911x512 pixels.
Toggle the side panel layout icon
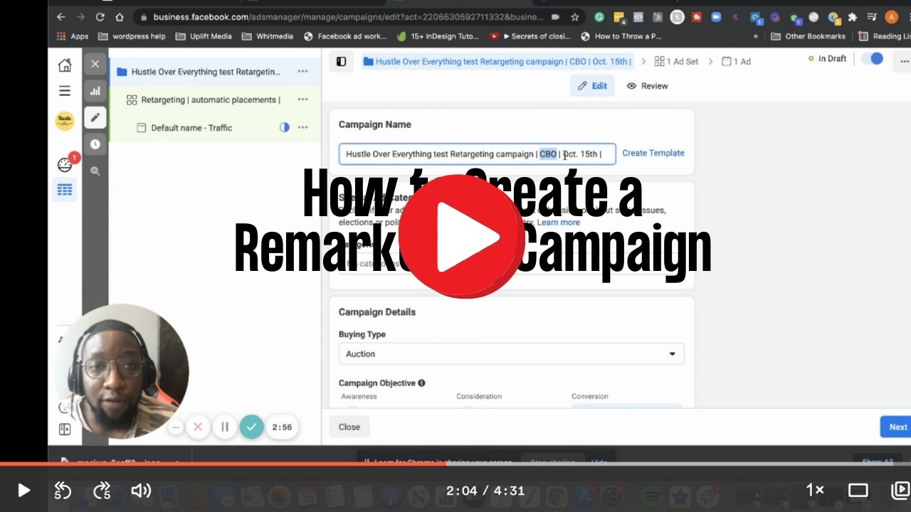pyautogui.click(x=341, y=62)
